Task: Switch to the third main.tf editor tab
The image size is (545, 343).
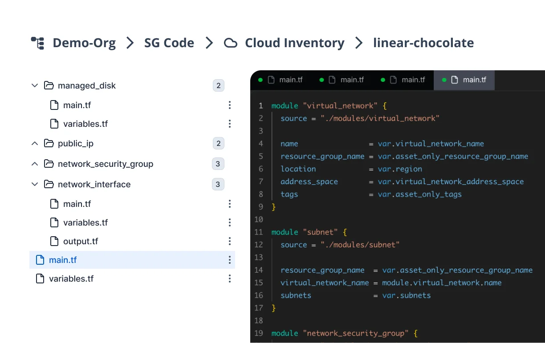Action: [x=403, y=80]
